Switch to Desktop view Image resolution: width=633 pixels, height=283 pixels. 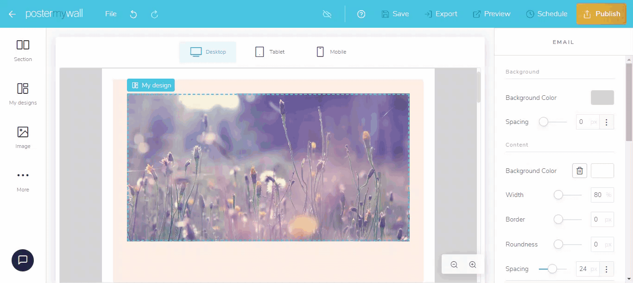click(x=208, y=52)
